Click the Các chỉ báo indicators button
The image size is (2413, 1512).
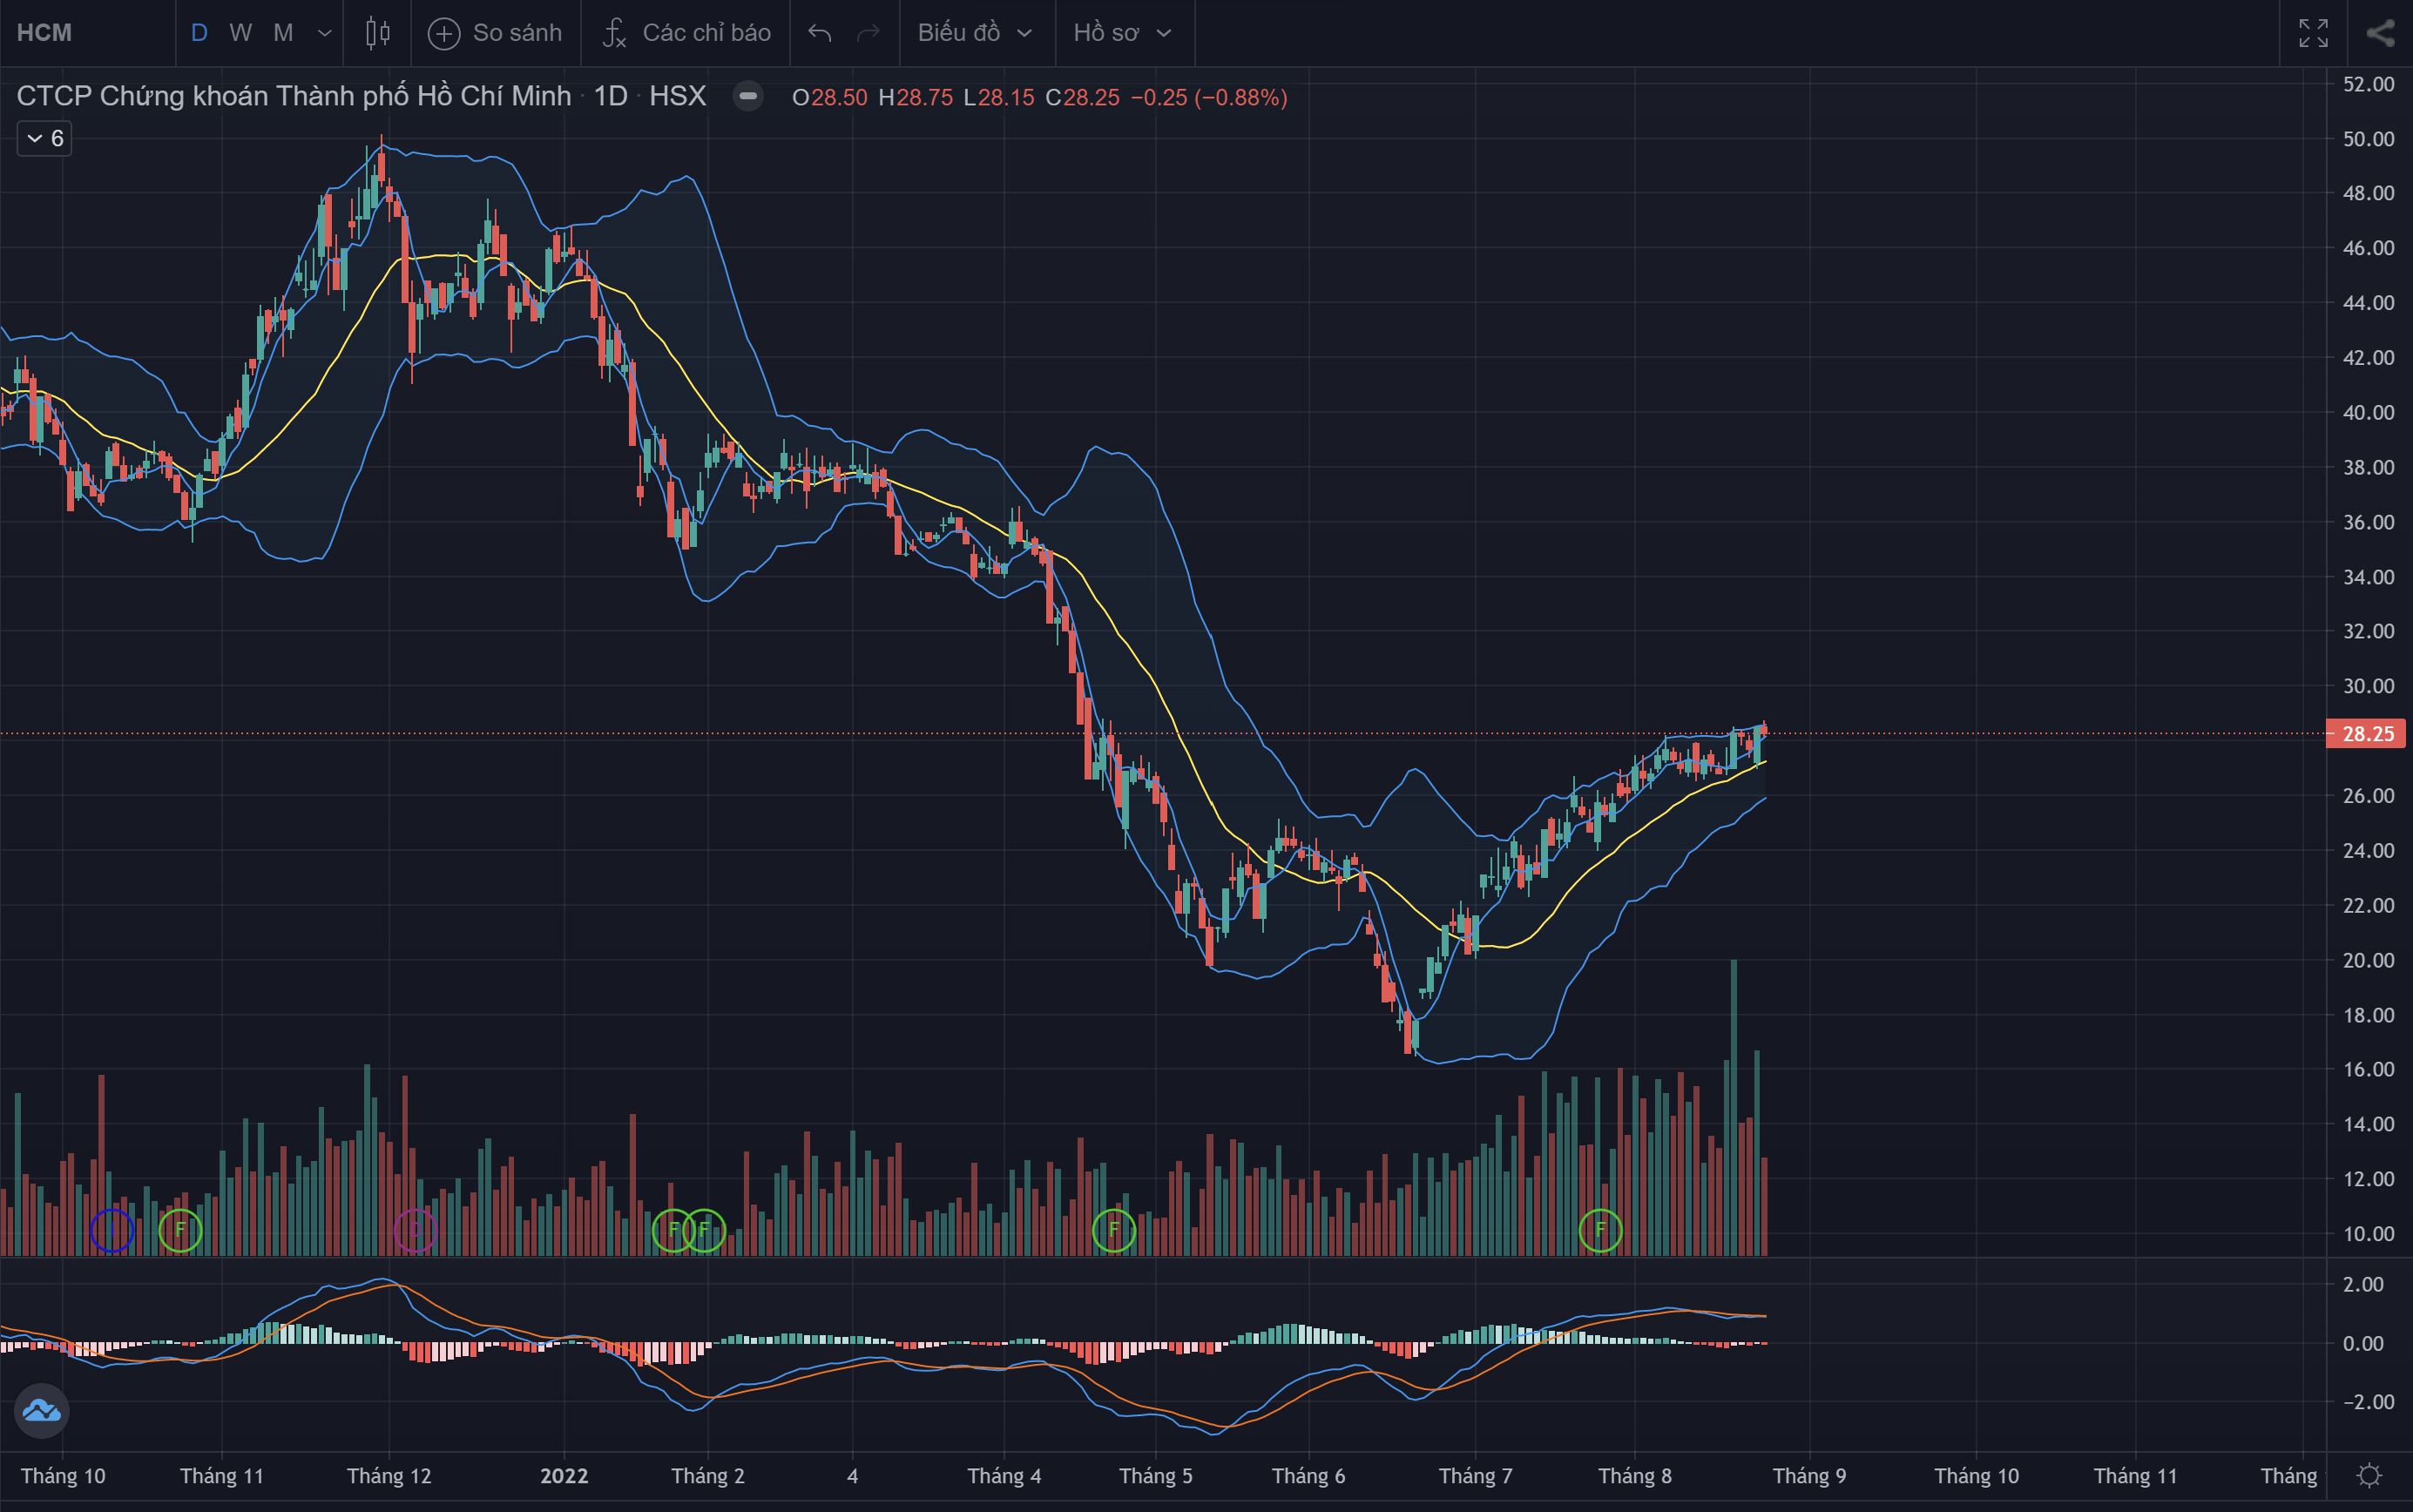pos(686,33)
